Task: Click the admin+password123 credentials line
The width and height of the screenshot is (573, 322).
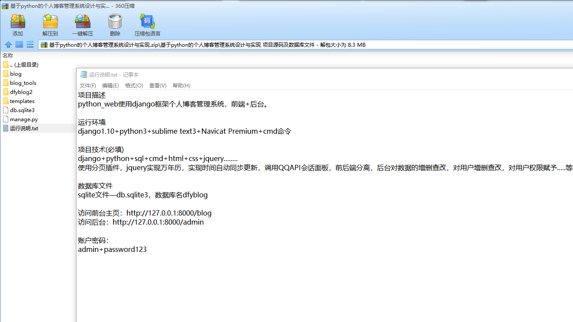Action: (112, 249)
